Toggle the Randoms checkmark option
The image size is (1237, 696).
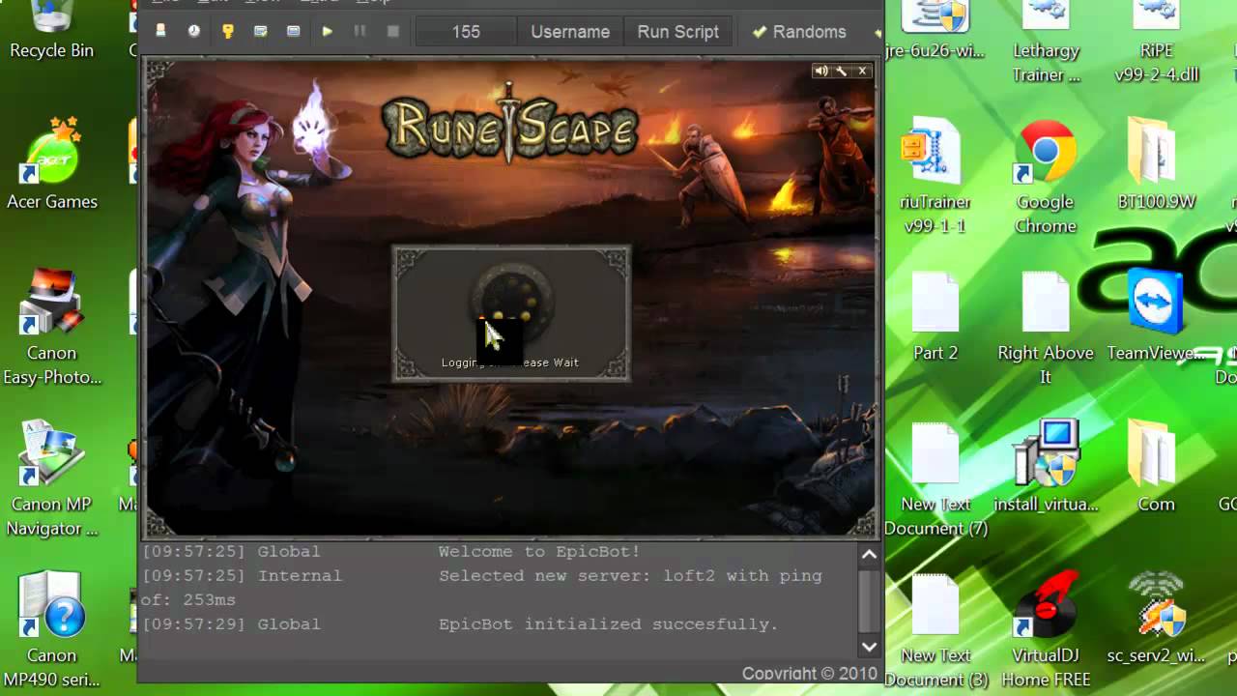click(x=799, y=32)
